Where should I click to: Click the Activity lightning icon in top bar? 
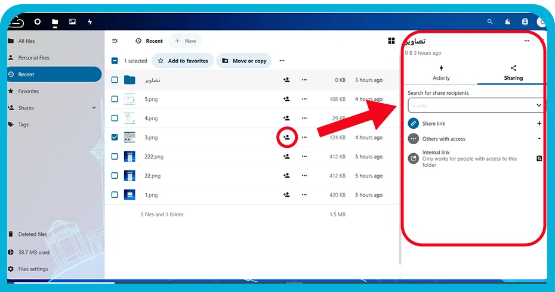point(90,21)
